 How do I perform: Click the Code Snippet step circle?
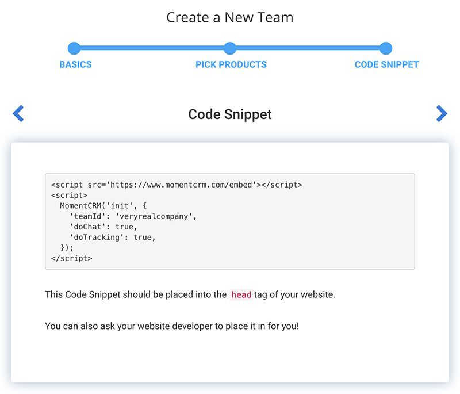coord(386,48)
